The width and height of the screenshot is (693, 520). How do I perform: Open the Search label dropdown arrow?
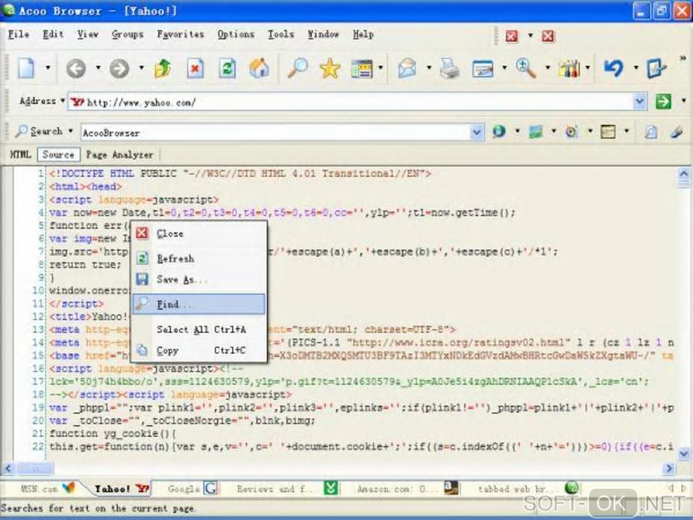coord(70,131)
